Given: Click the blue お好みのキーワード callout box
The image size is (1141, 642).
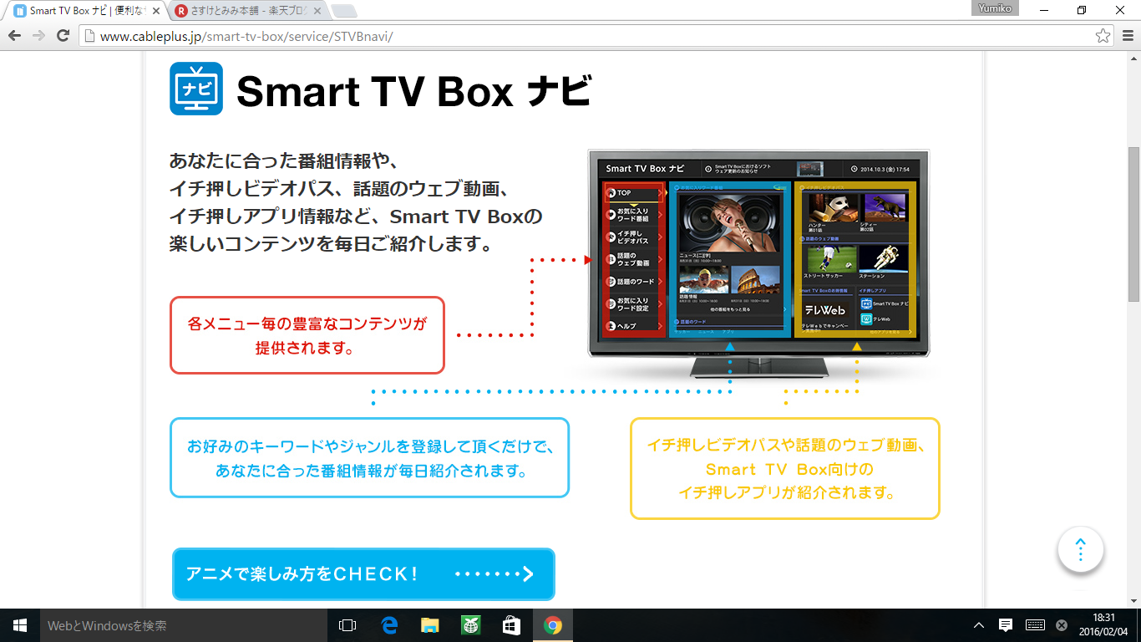Looking at the screenshot, I should pyautogui.click(x=369, y=458).
